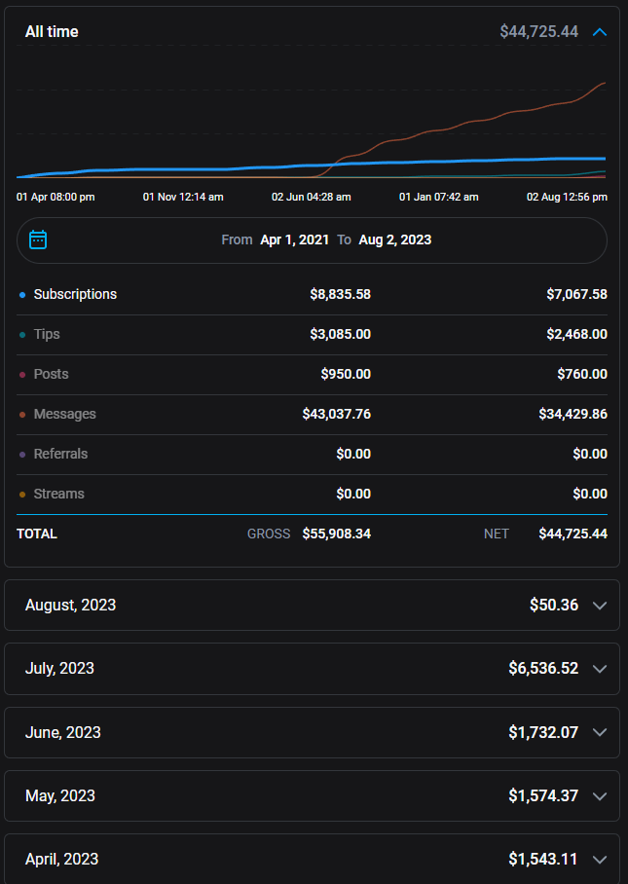
Task: Expand April, 2023 earnings breakdown
Action: click(312, 859)
